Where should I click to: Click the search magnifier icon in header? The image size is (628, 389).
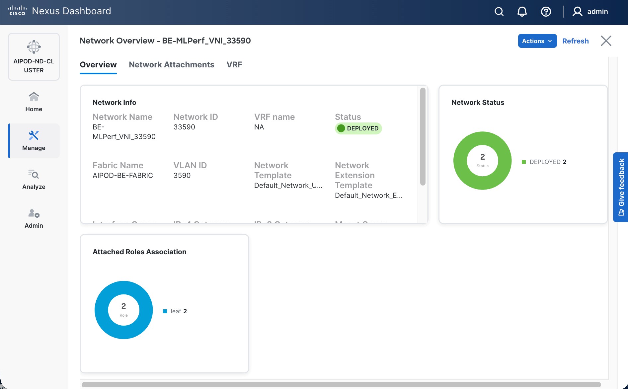pos(499,12)
